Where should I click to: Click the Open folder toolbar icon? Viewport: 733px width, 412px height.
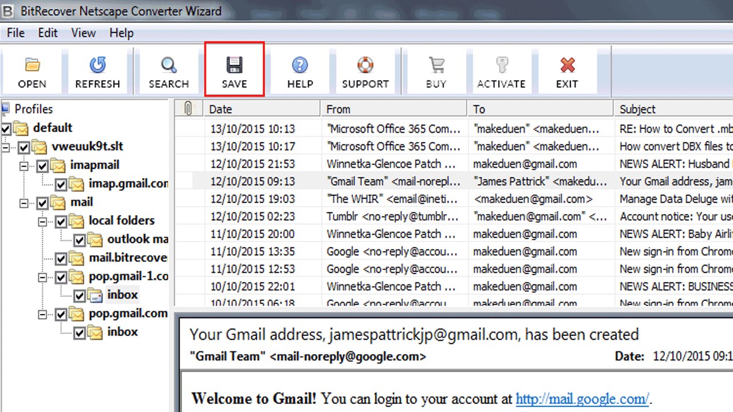[x=32, y=65]
